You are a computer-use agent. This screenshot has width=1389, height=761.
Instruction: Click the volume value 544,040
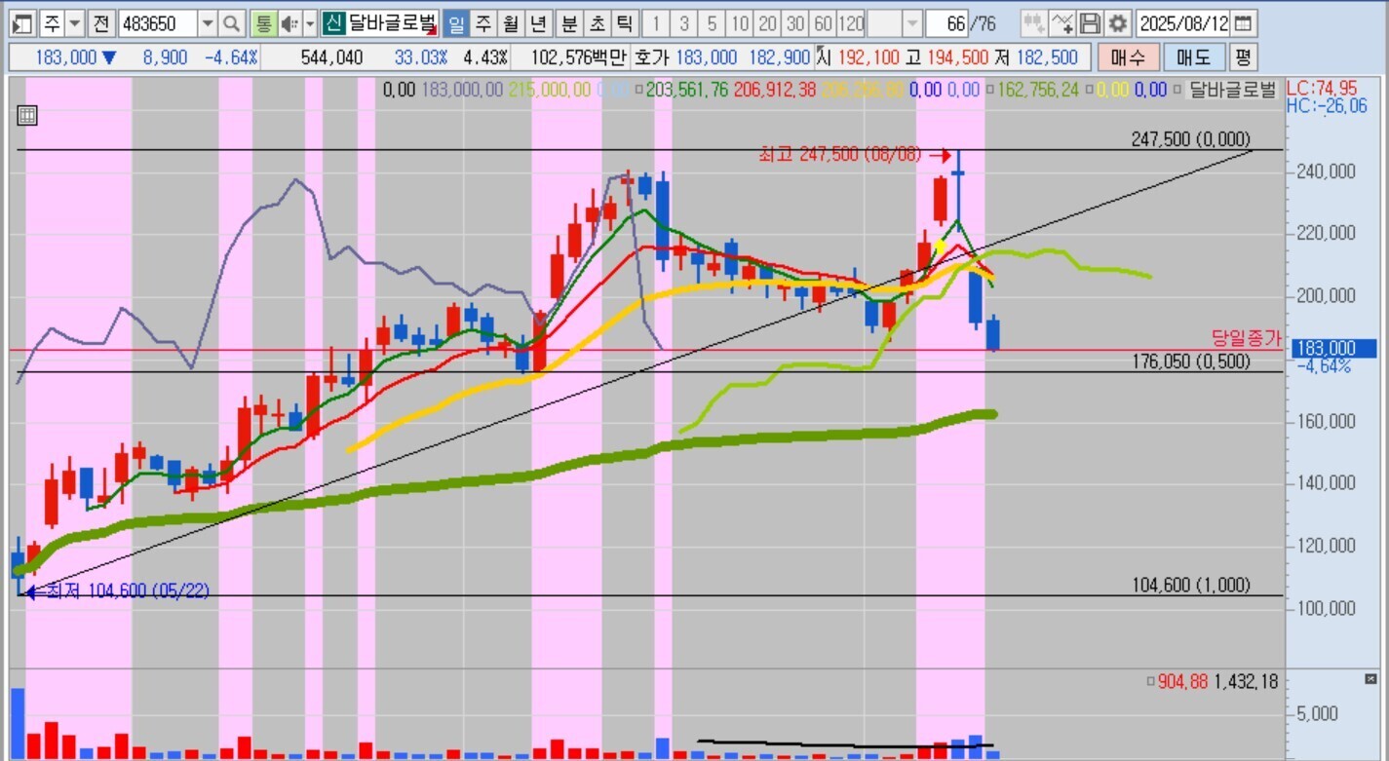tap(331, 57)
